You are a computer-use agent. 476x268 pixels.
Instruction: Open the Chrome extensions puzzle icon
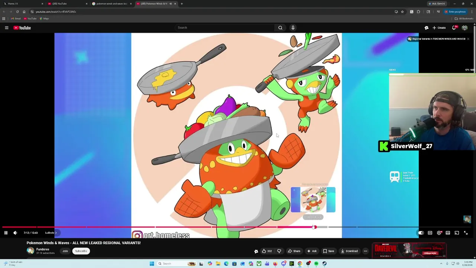418,12
